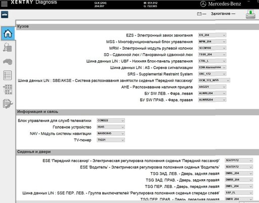Open the SEATP172 passenger seat dropdown

(x=239, y=160)
